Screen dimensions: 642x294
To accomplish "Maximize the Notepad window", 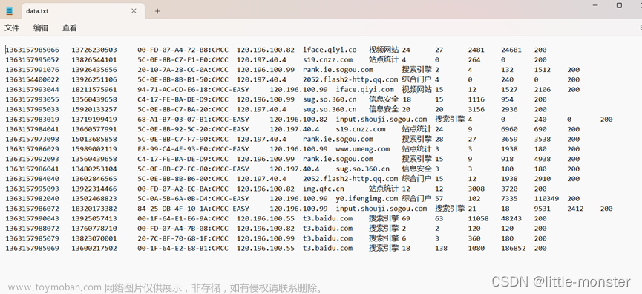I will [619, 5].
